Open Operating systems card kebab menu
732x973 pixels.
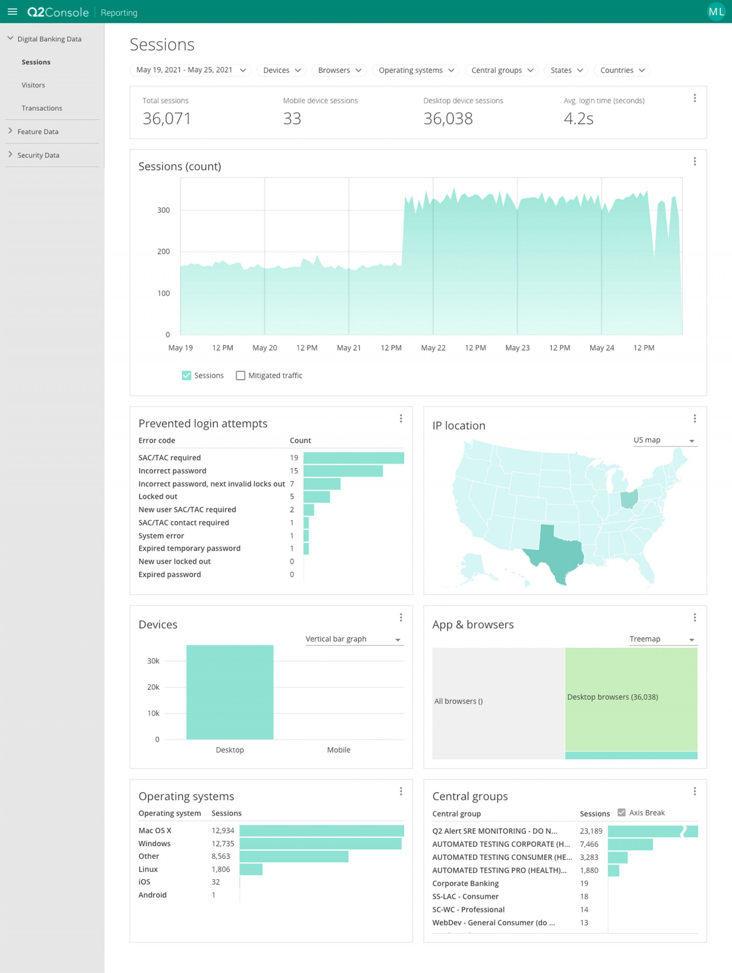(x=401, y=791)
